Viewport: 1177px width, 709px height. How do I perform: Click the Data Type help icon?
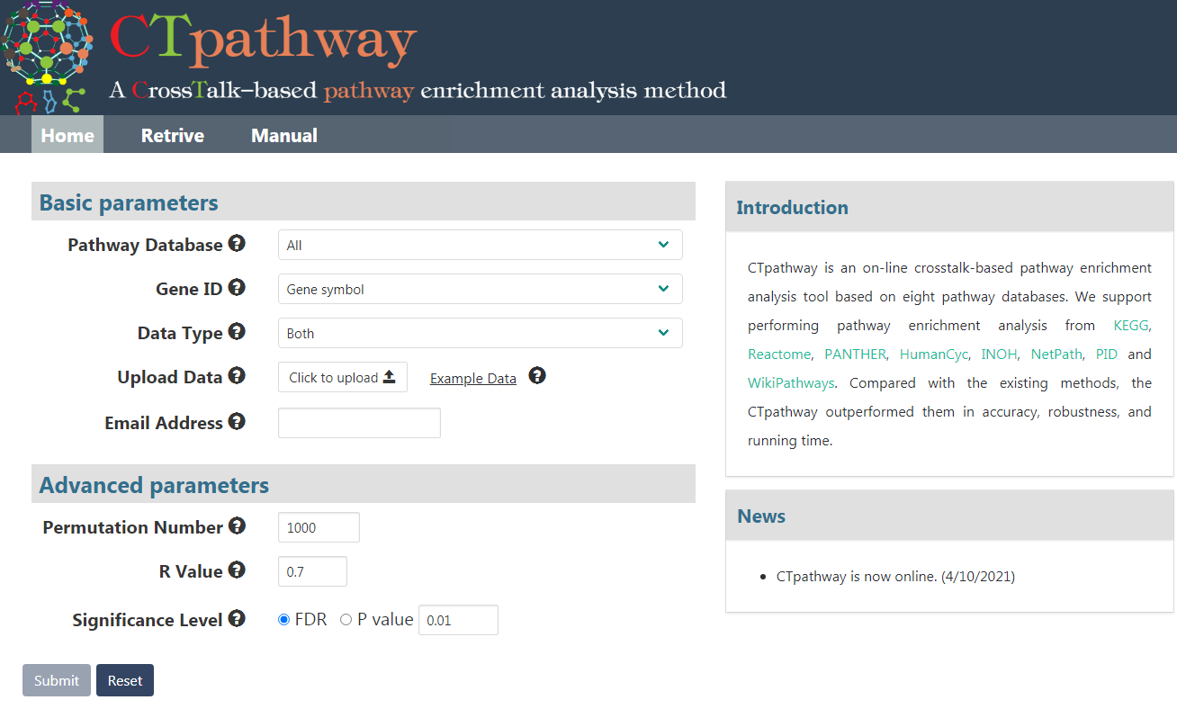click(x=237, y=331)
